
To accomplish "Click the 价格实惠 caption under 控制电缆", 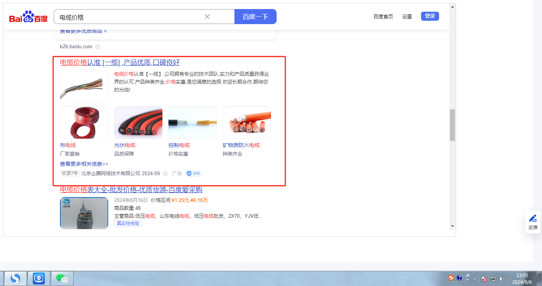I will [178, 154].
